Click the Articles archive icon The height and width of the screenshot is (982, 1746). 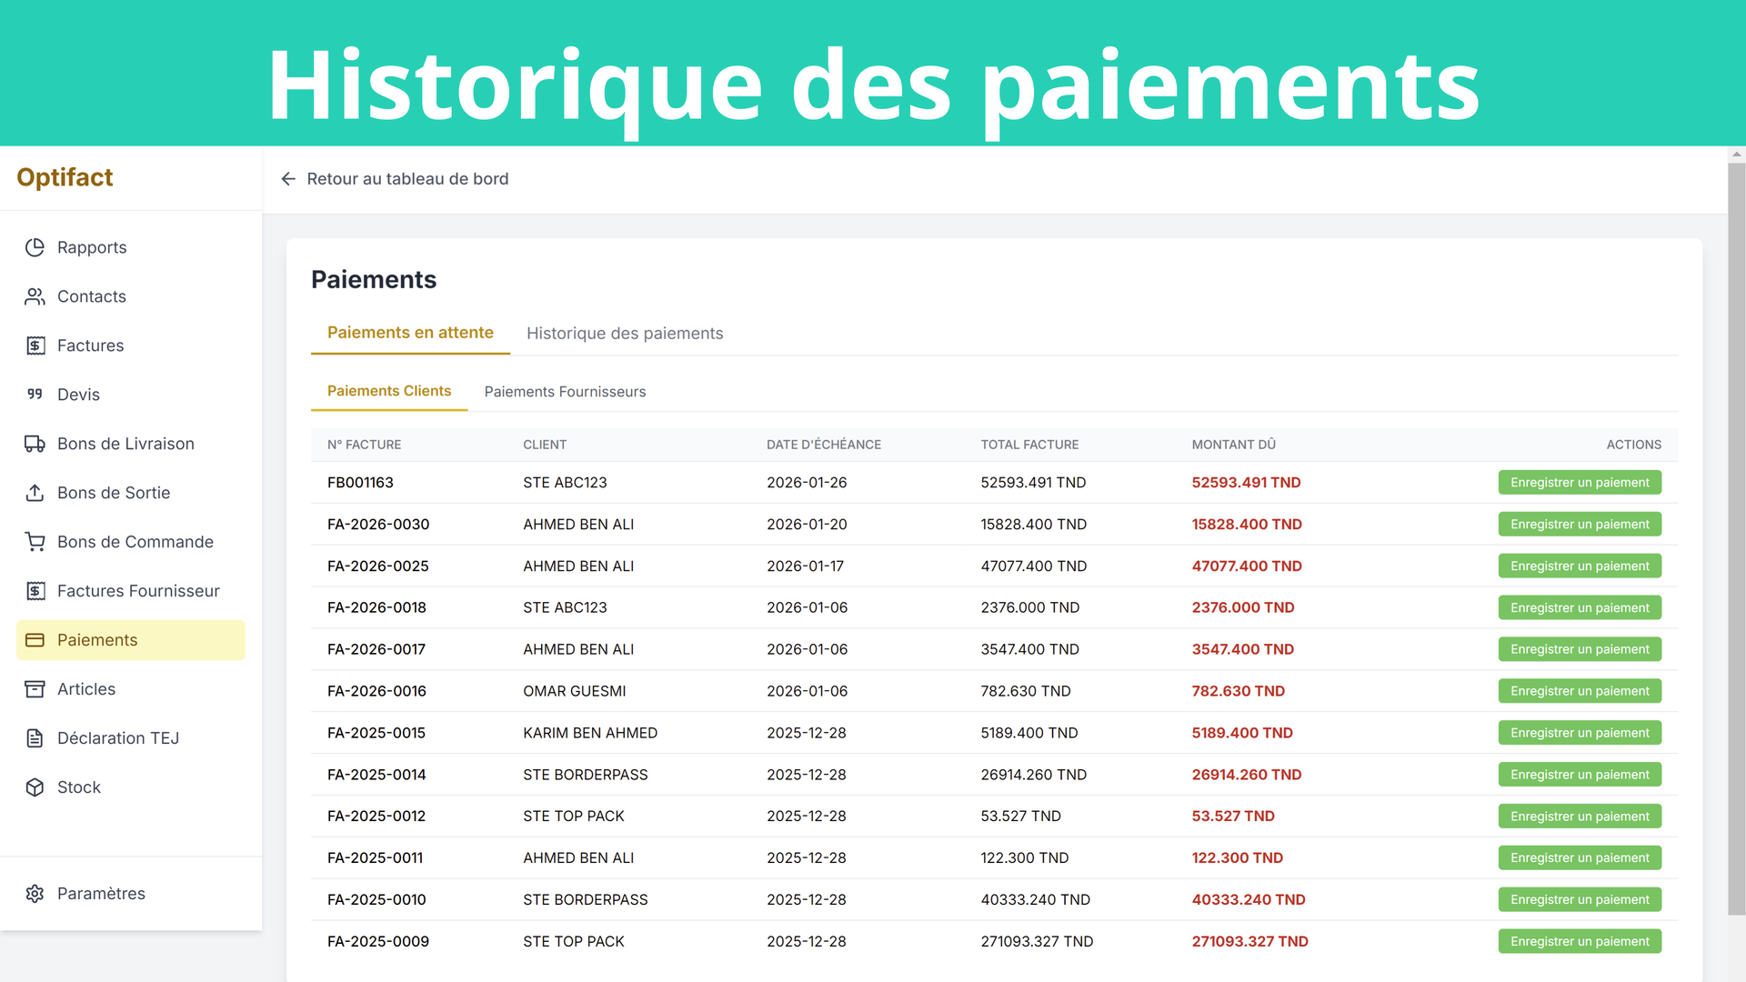[x=35, y=689]
